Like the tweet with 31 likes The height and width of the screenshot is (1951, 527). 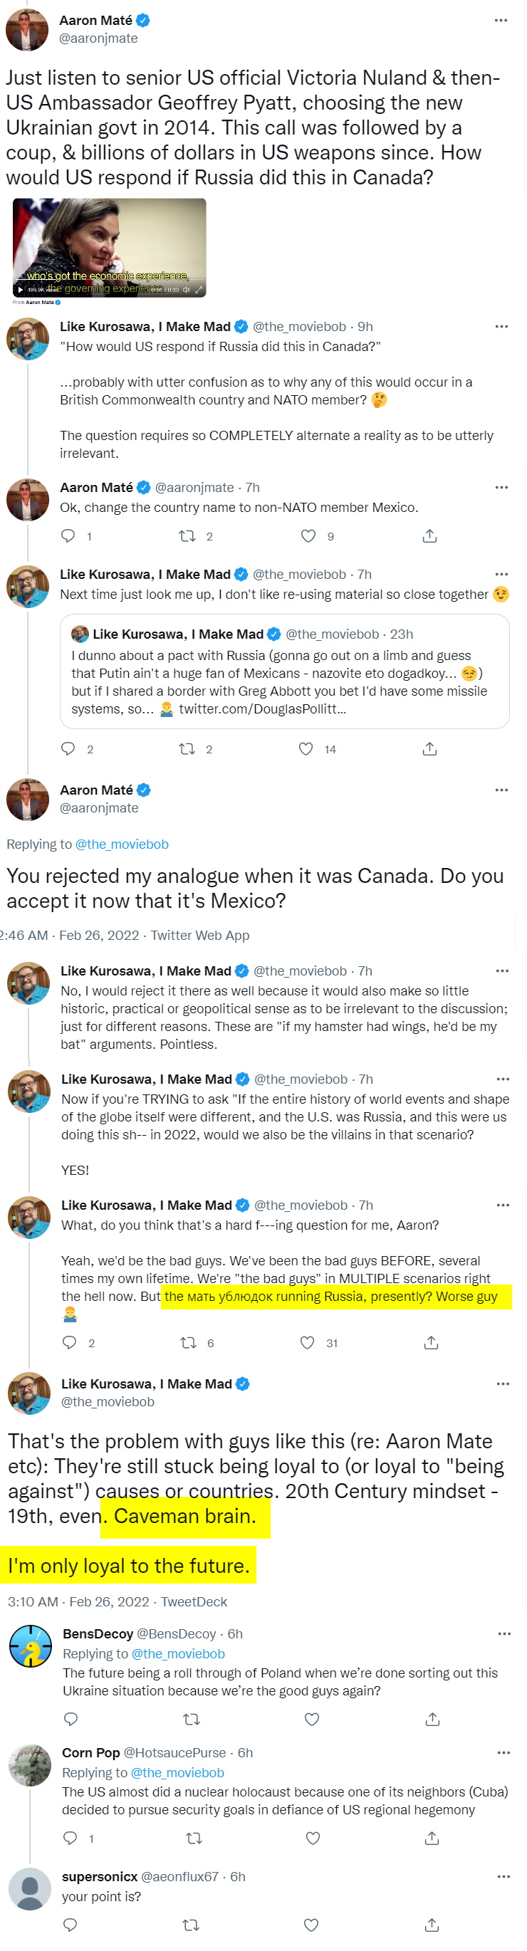tap(308, 1343)
